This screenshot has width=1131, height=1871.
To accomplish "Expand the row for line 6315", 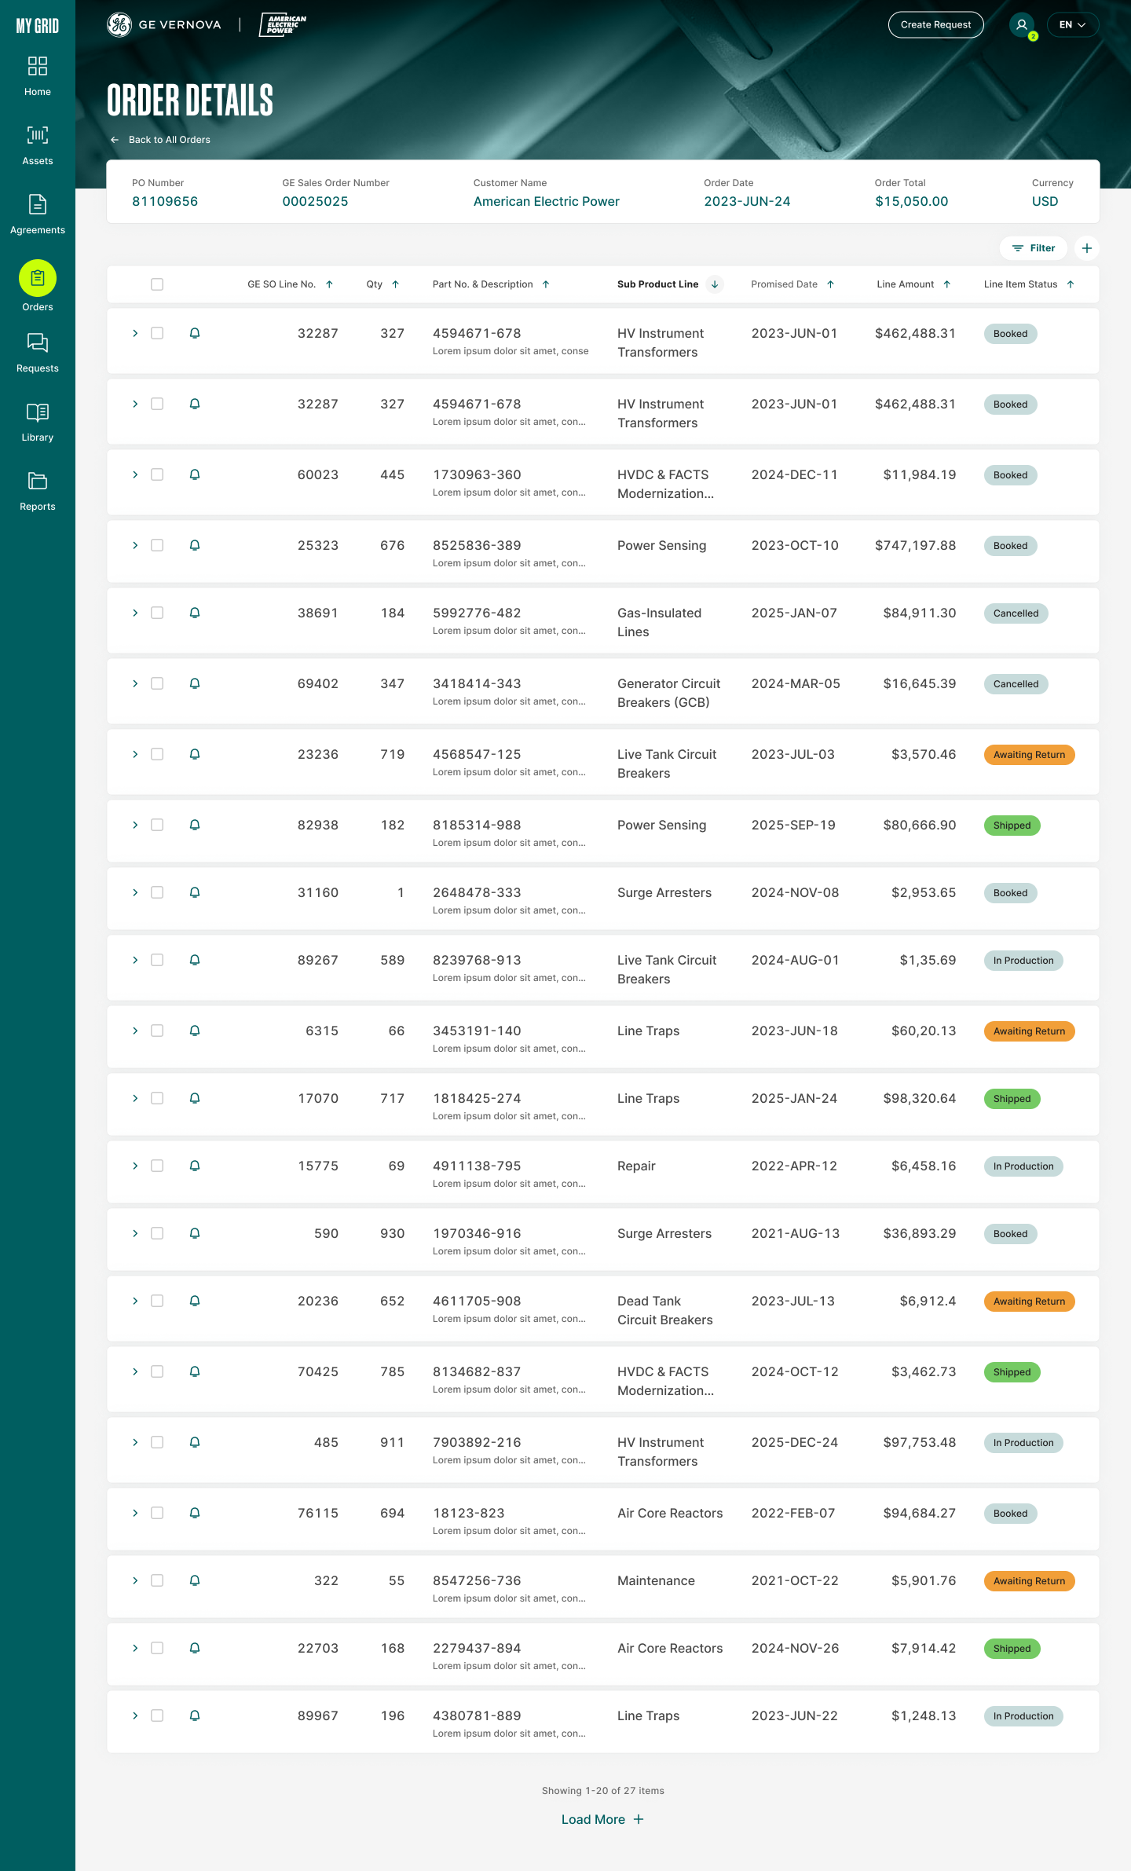I will click(135, 1031).
